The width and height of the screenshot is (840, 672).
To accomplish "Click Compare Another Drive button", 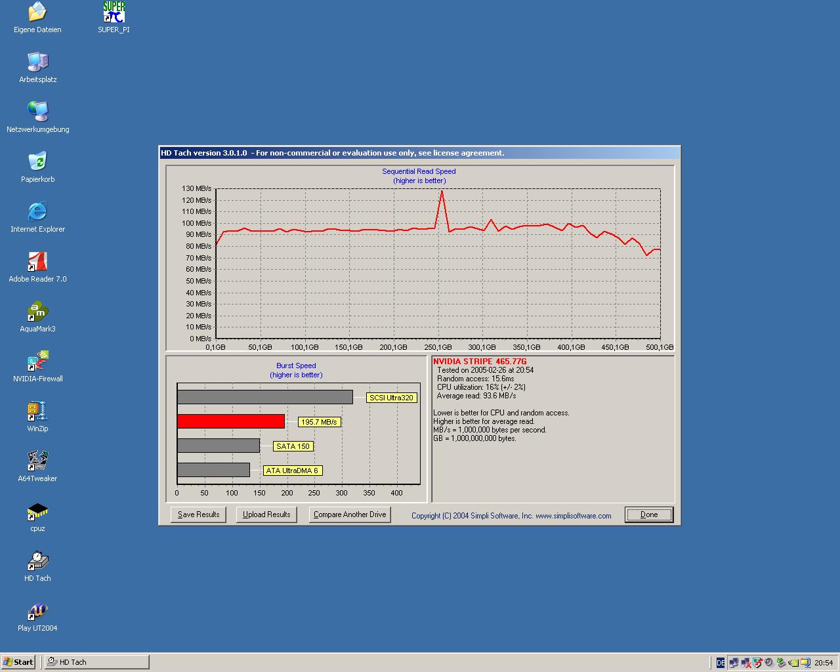I will 350,514.
